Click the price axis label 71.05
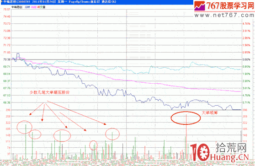This screenshot has height=166, width=255. point(7,52)
